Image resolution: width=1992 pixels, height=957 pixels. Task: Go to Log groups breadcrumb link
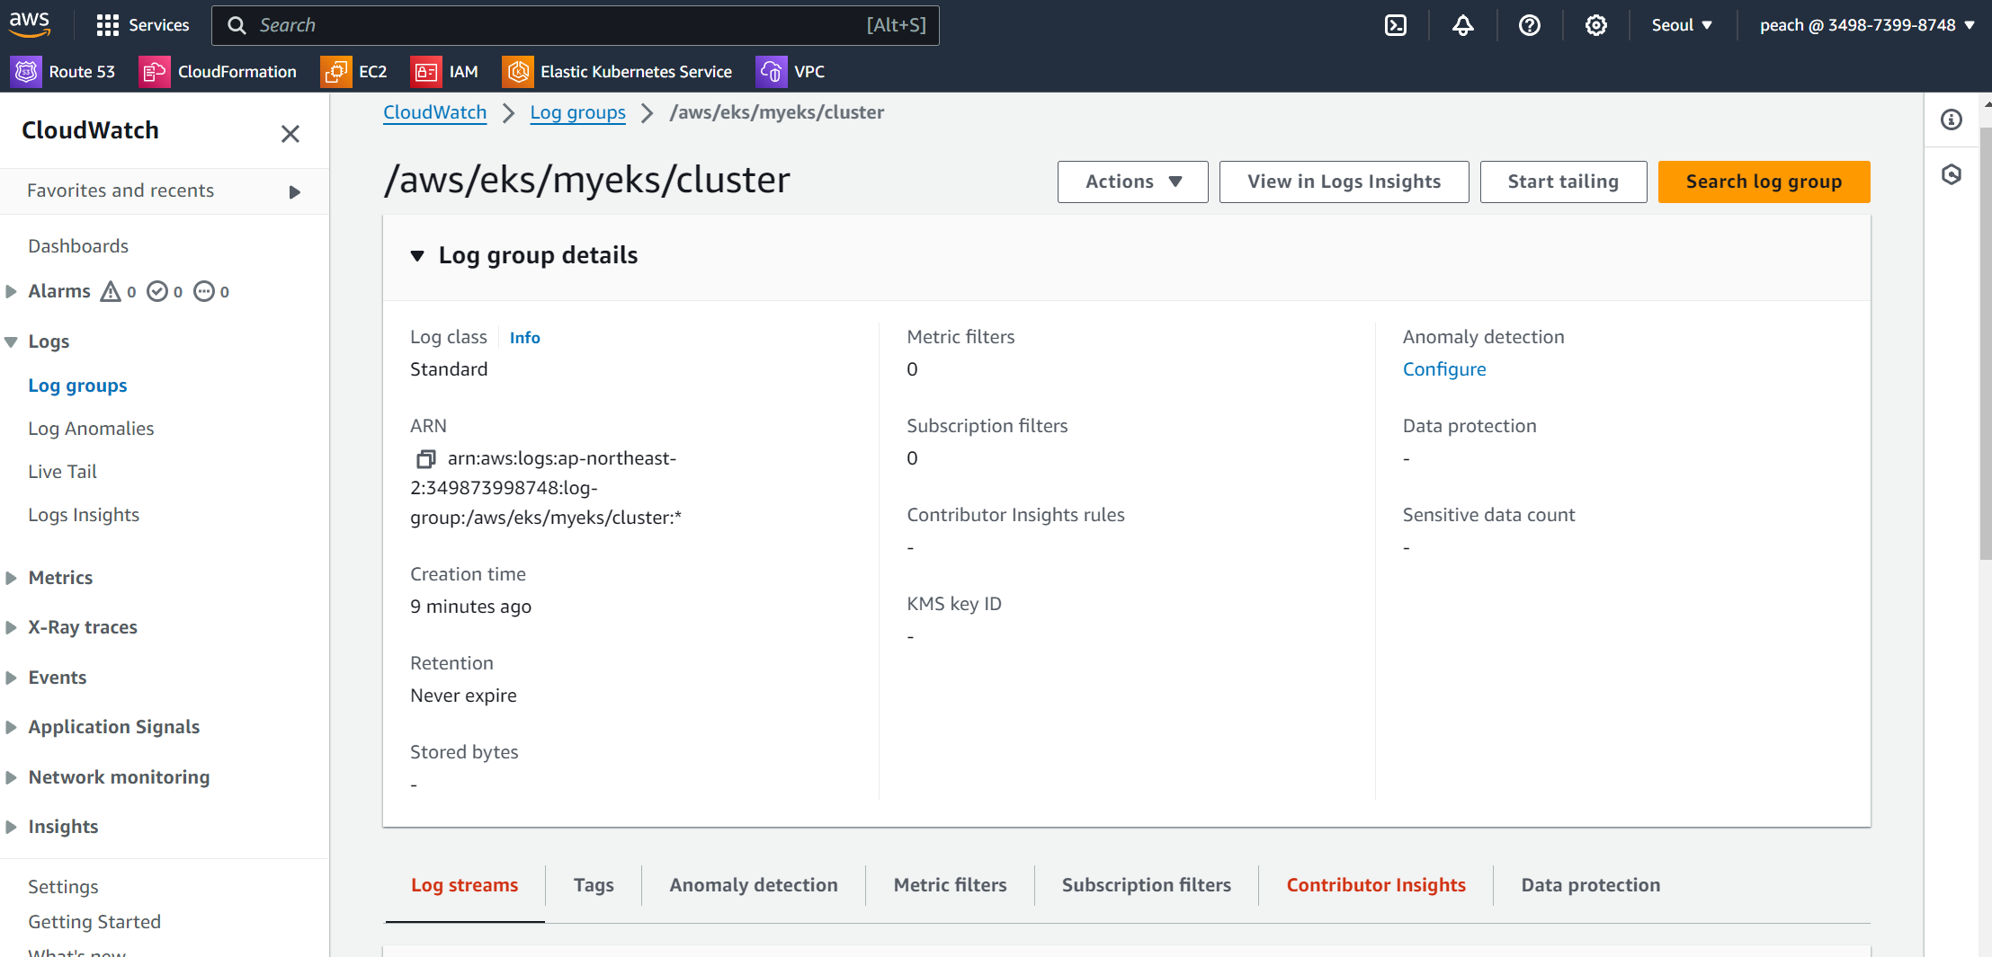click(x=577, y=112)
